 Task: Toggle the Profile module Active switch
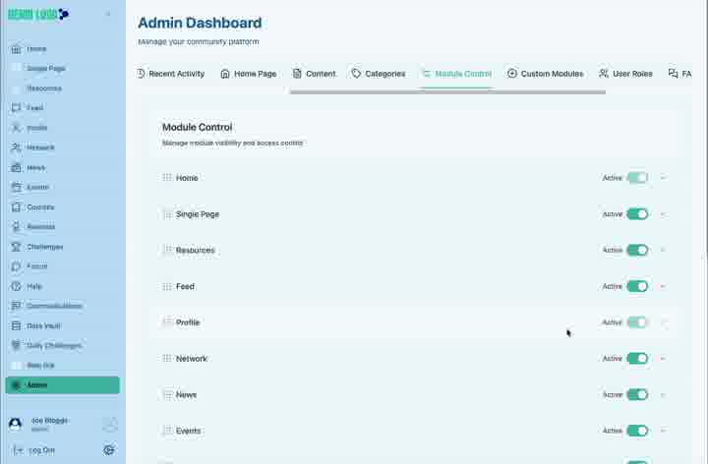(637, 321)
